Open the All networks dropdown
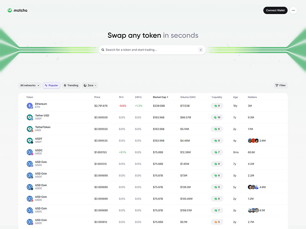The width and height of the screenshot is (306, 229). coord(29,85)
